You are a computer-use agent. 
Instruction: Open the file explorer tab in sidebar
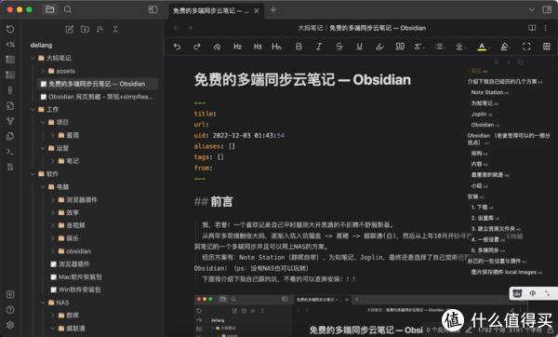50,9
